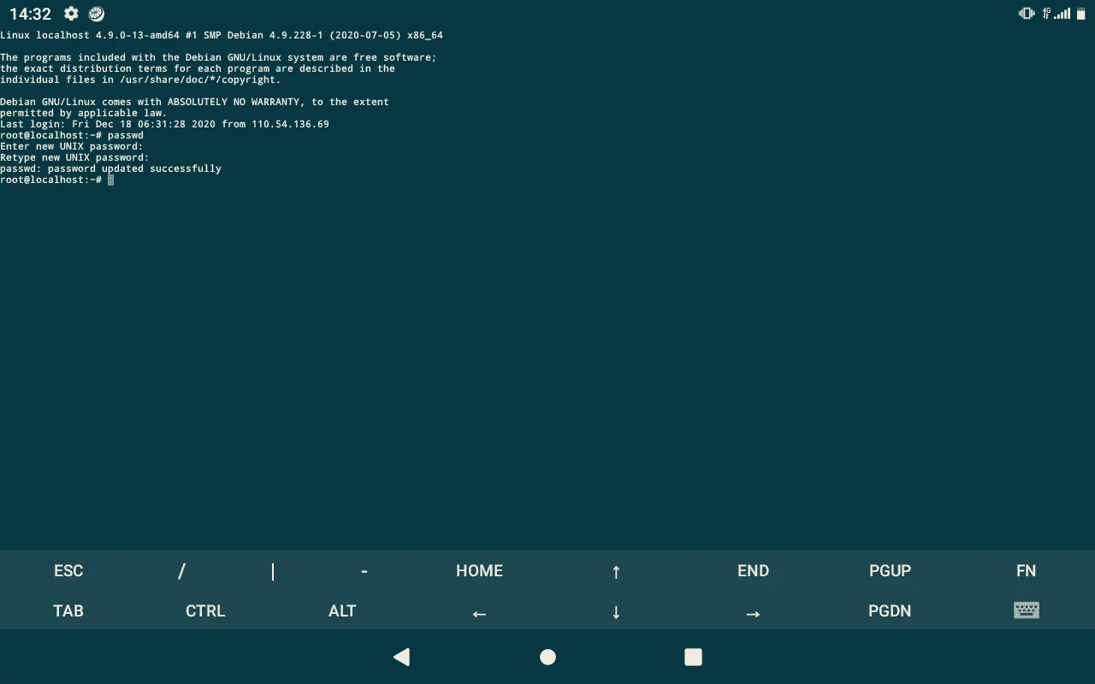Toggle the FN key
Image resolution: width=1095 pixels, height=684 pixels.
(1027, 570)
